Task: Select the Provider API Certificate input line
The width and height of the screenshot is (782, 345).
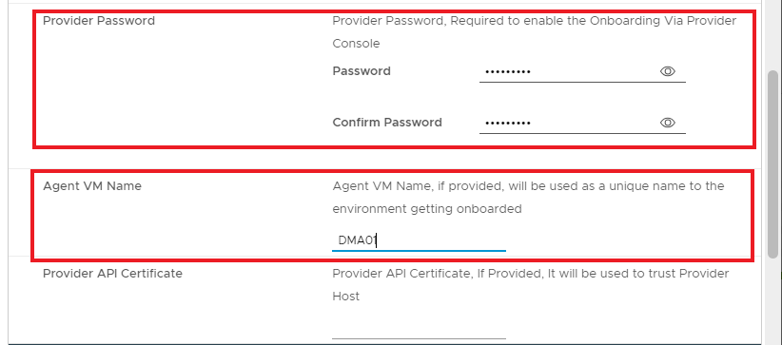Action: [x=419, y=329]
